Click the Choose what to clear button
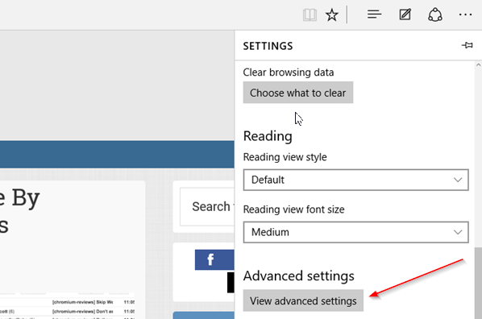482x319 pixels. tap(298, 93)
